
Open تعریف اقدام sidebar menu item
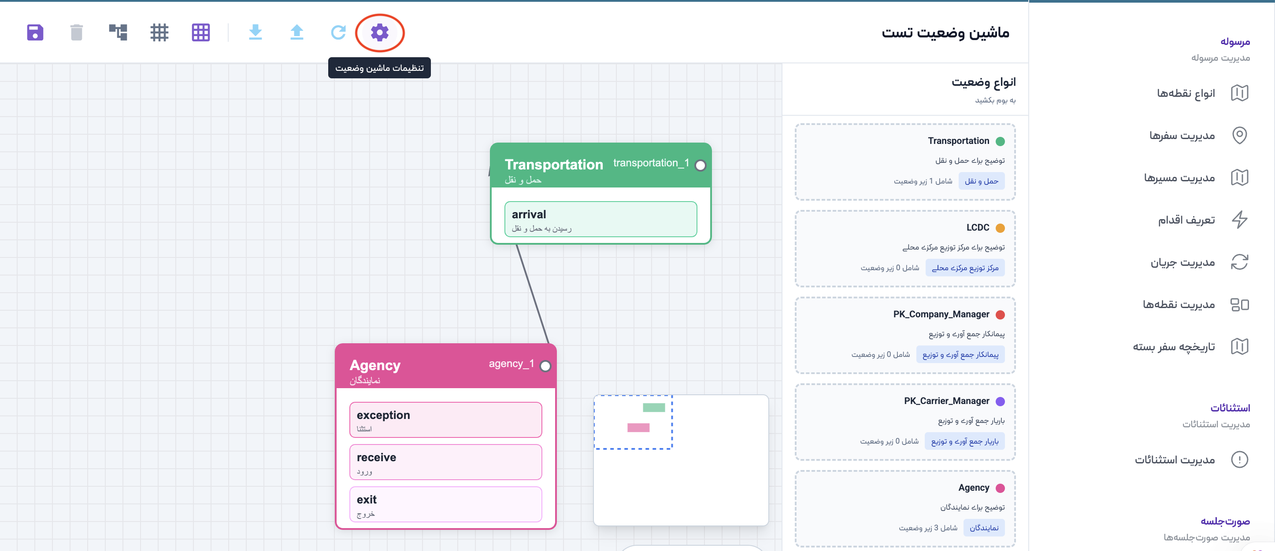point(1186,220)
